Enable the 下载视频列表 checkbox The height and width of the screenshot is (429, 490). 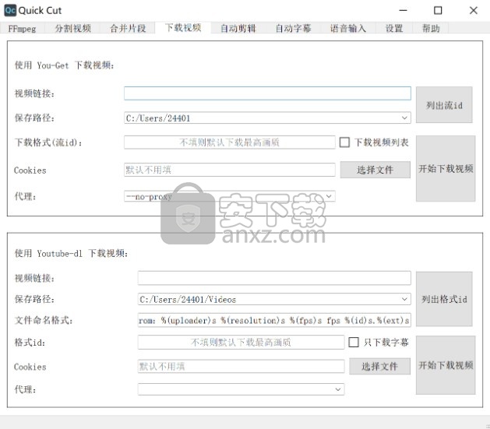tap(344, 142)
